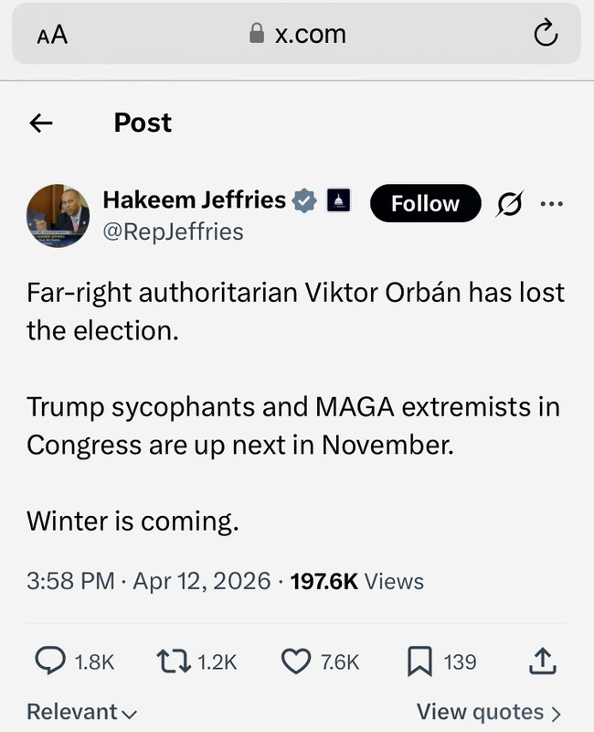
Task: Click the @RepJeffries handle
Action: 173,231
